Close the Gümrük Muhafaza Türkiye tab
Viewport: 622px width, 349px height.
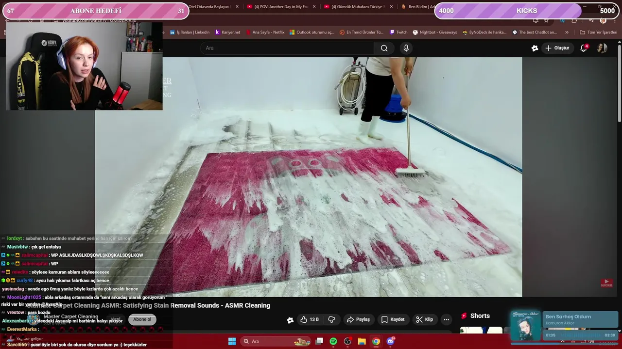click(x=391, y=7)
